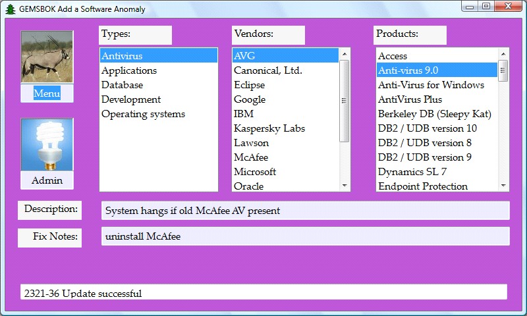Select IBM vendor
The width and height of the screenshot is (527, 316).
286,114
